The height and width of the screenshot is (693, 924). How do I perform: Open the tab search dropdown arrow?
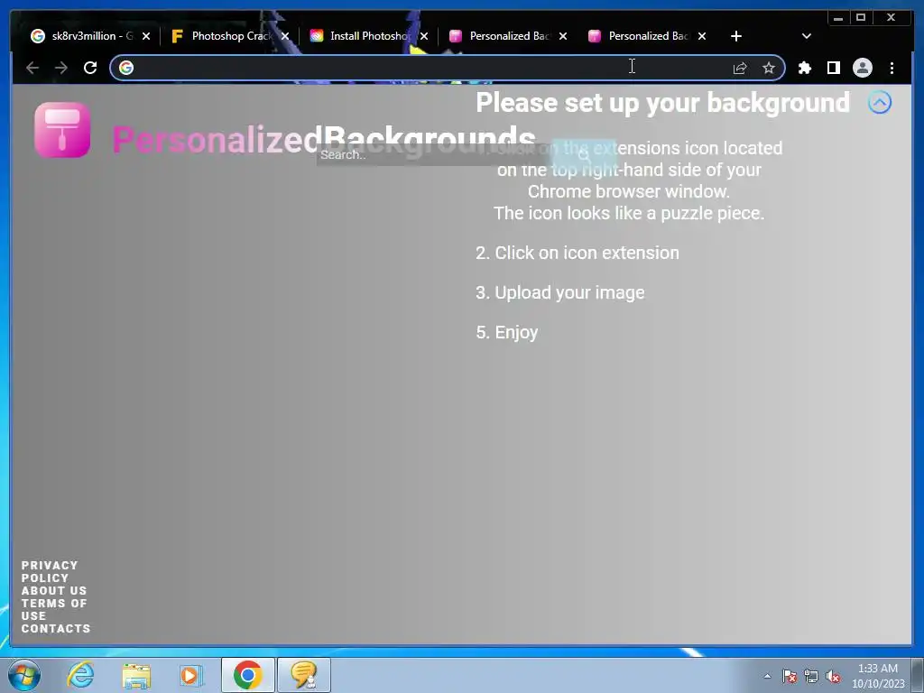[x=807, y=36]
